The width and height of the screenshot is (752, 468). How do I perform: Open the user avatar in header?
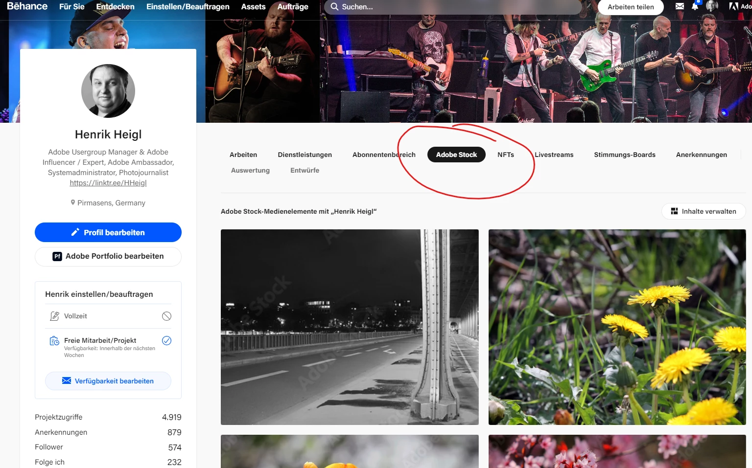coord(712,6)
